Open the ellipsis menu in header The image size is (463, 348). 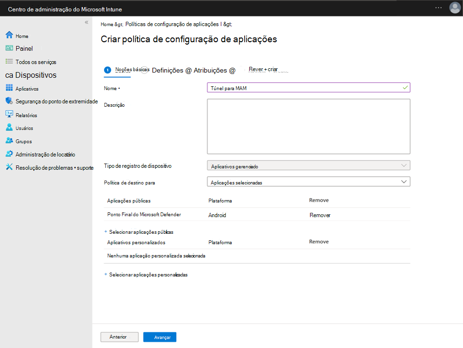tap(438, 8)
